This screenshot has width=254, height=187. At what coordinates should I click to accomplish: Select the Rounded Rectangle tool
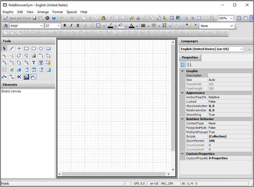click(x=34, y=48)
